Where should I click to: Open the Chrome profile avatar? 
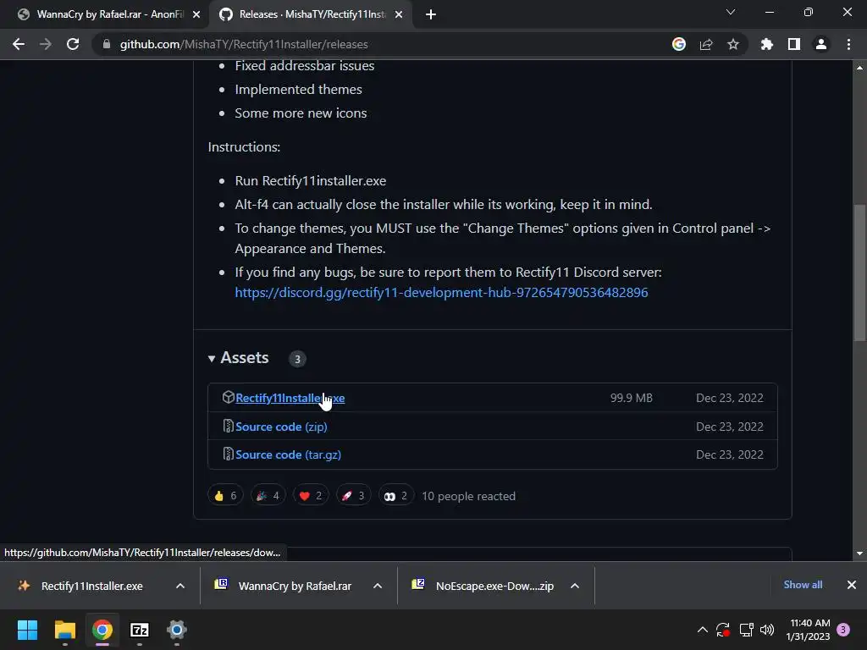pyautogui.click(x=821, y=44)
